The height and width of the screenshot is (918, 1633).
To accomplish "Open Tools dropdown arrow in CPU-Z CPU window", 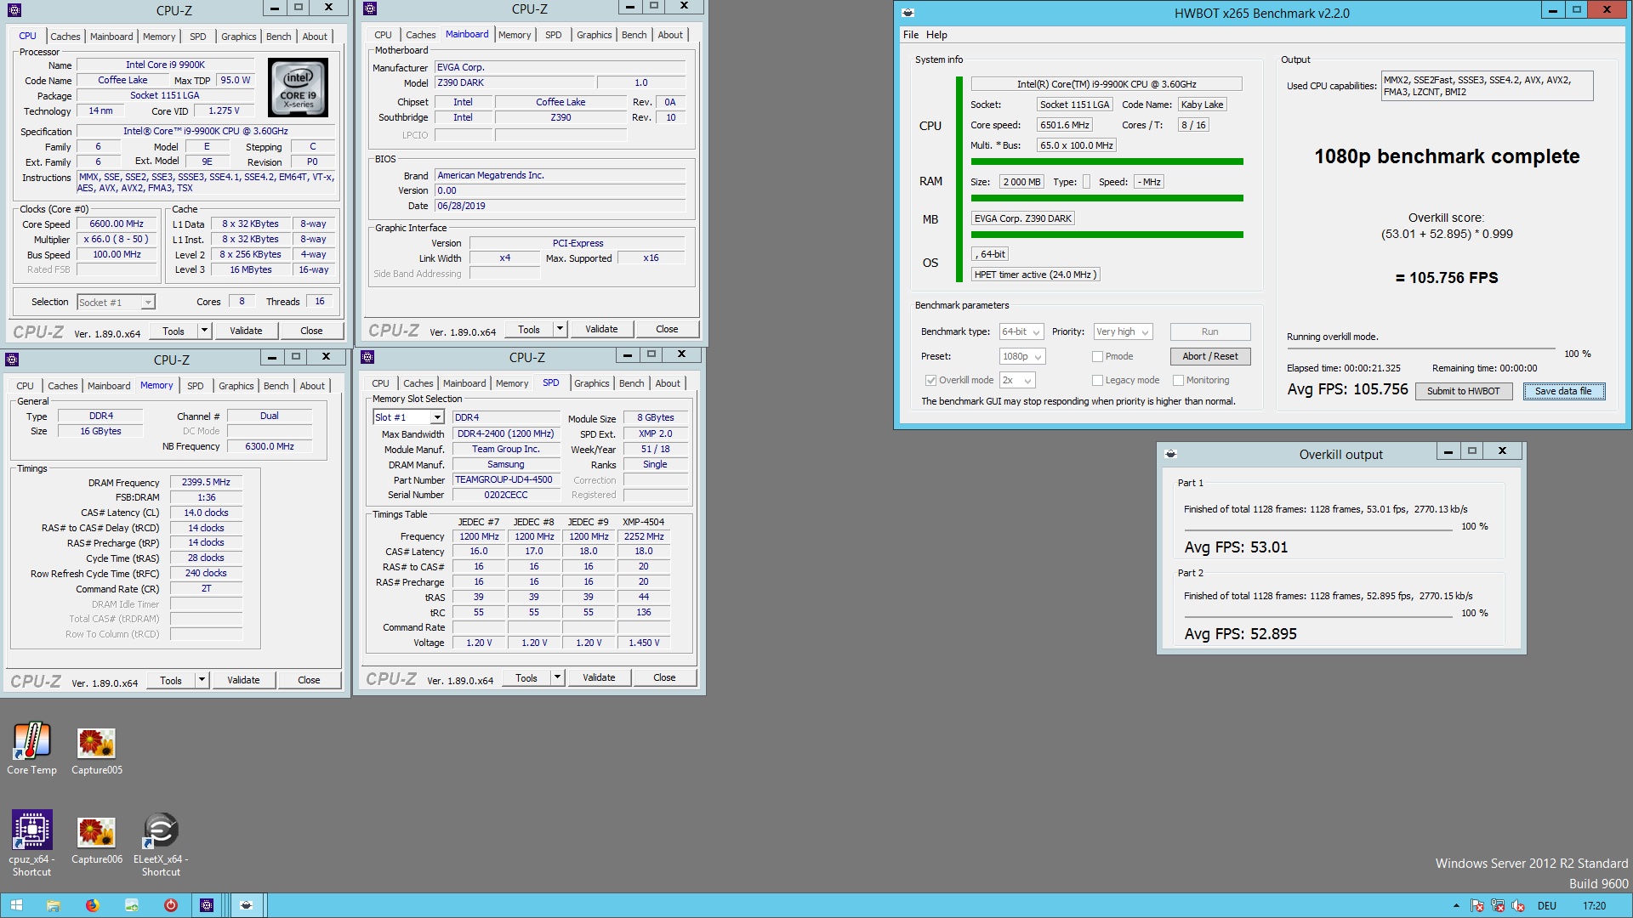I will click(x=204, y=331).
